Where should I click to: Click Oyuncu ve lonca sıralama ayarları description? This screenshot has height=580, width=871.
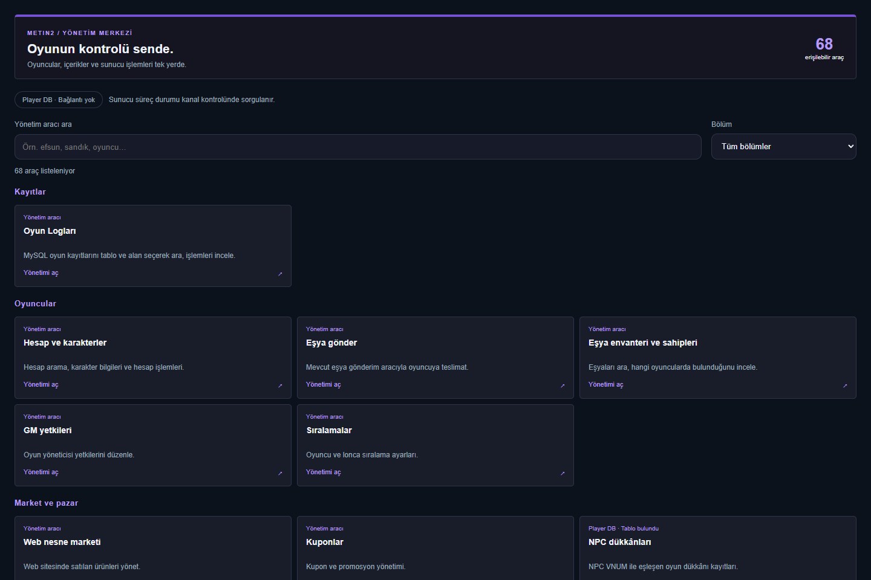(362, 455)
